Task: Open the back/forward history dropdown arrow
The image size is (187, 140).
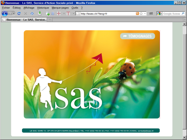Action: point(14,13)
